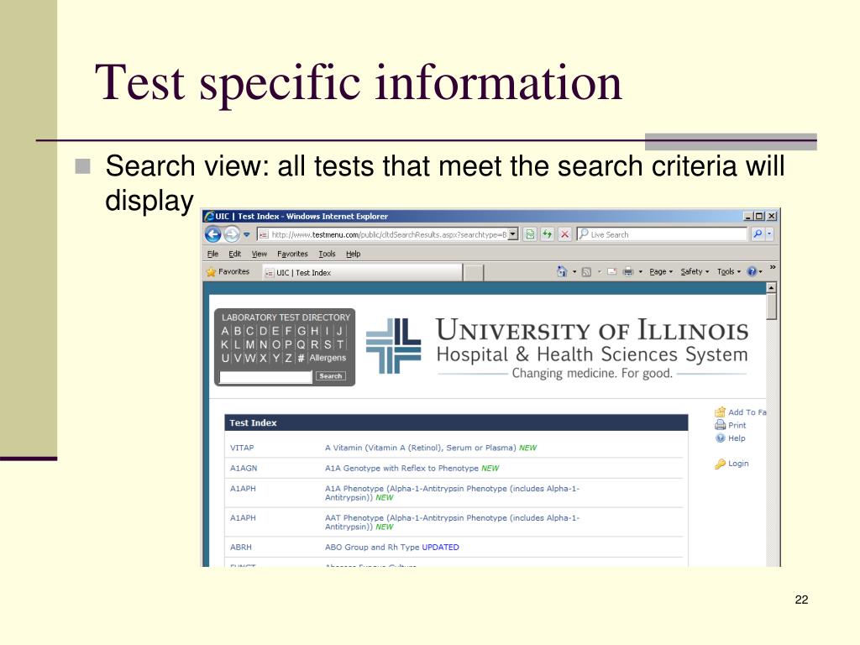Viewport: 860px width, 645px height.
Task: Select letter Z in test directory
Action: coord(289,358)
